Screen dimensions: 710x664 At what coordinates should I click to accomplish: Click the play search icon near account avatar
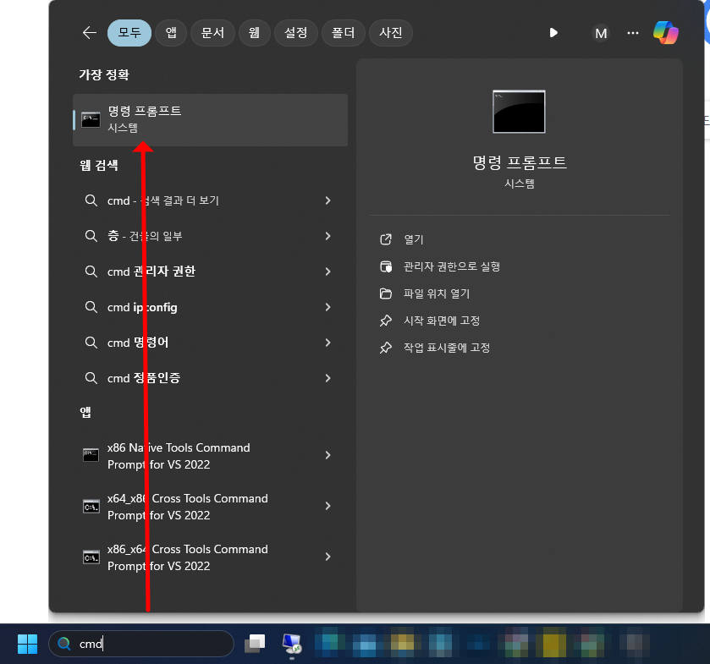coord(553,32)
